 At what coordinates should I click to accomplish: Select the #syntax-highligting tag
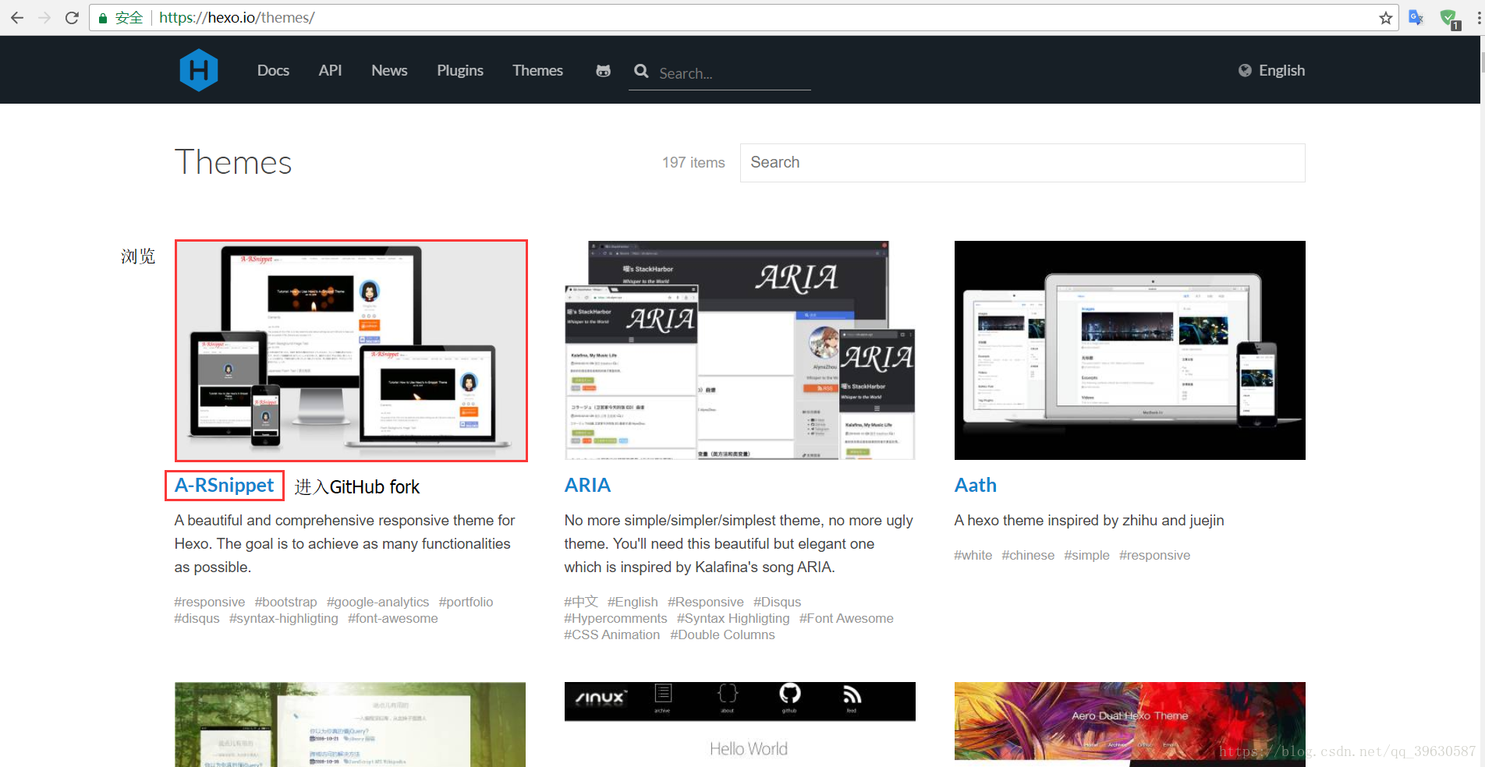[x=284, y=619]
